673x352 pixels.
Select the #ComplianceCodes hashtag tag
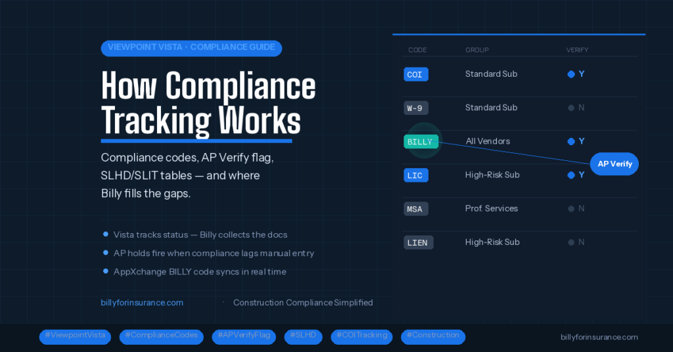coord(161,336)
